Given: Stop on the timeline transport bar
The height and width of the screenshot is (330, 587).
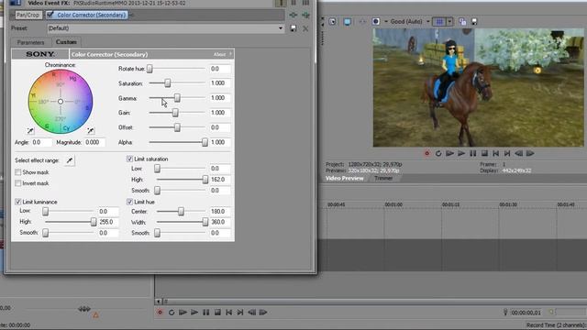Looking at the screenshot, I should click(x=217, y=312).
